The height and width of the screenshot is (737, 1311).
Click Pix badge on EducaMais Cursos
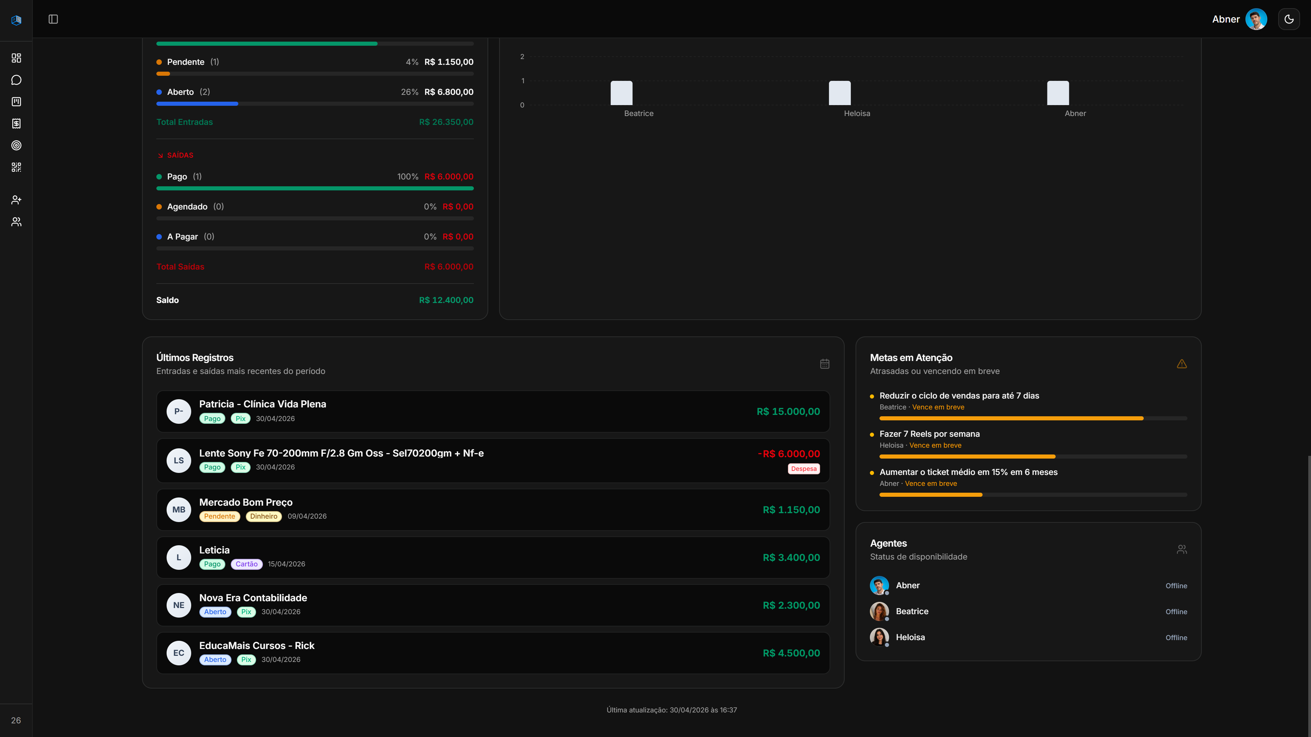[x=246, y=660]
